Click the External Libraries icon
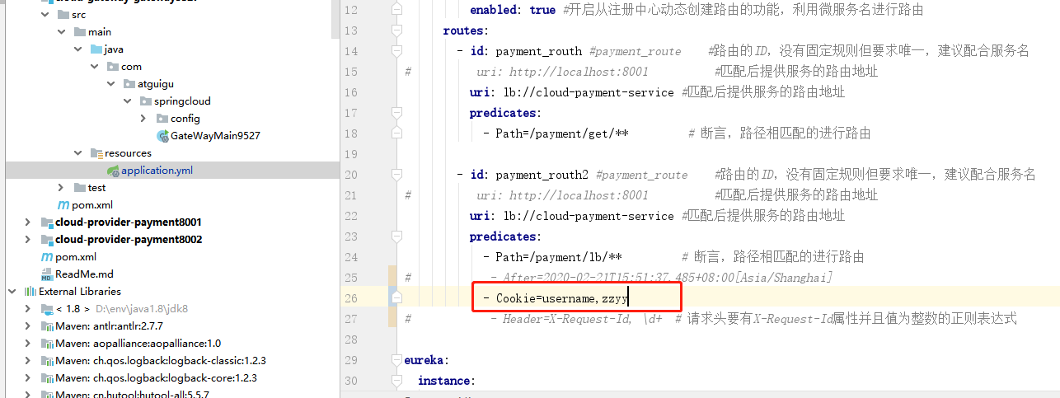 (x=30, y=292)
